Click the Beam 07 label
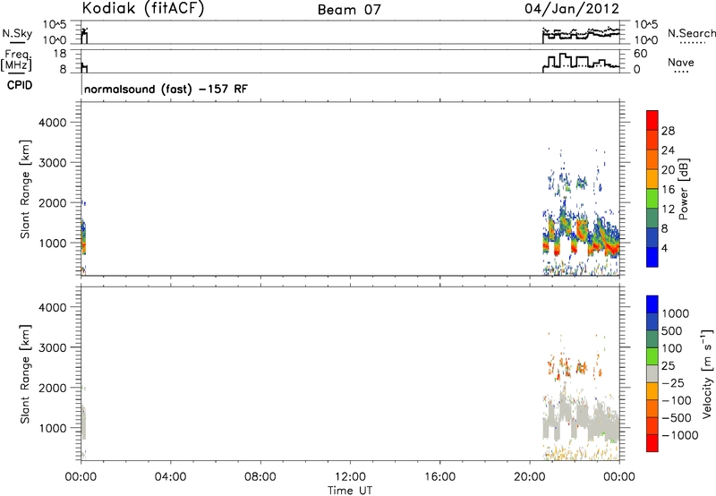The height and width of the screenshot is (496, 716). click(x=349, y=10)
